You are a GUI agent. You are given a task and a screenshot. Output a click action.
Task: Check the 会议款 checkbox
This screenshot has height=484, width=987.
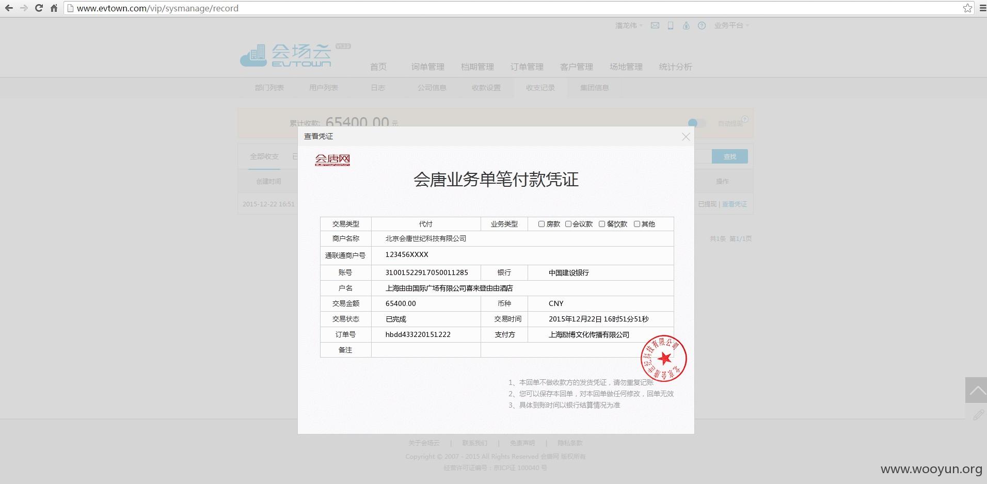tap(568, 224)
